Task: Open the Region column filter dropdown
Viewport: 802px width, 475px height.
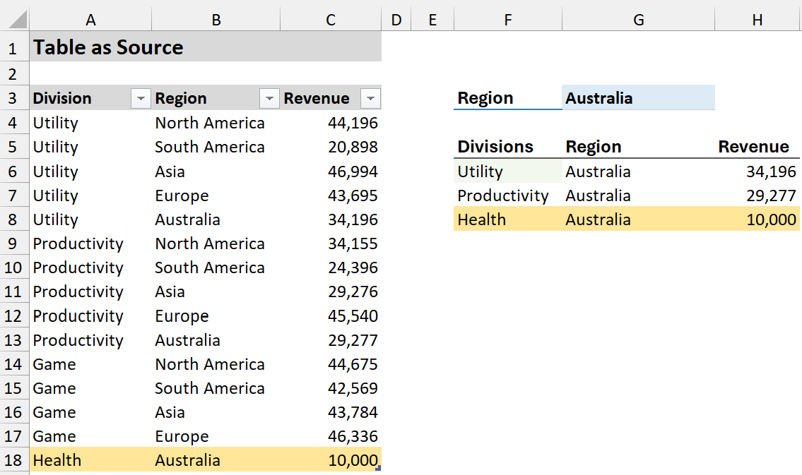Action: pos(269,99)
